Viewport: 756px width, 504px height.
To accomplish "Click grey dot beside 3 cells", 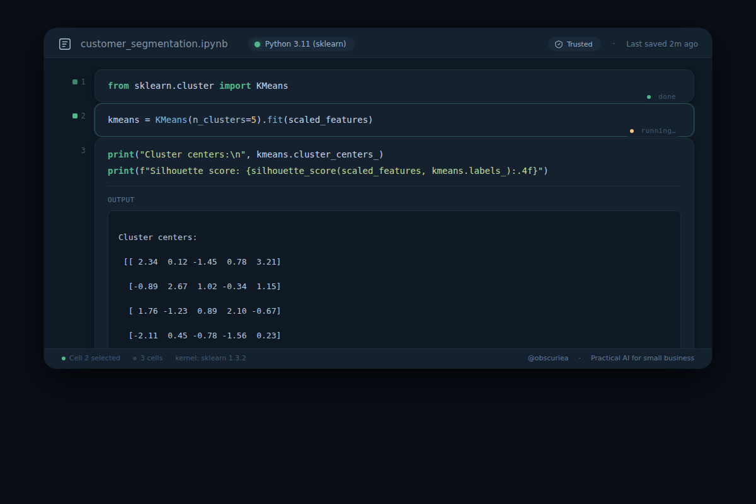I will (135, 358).
